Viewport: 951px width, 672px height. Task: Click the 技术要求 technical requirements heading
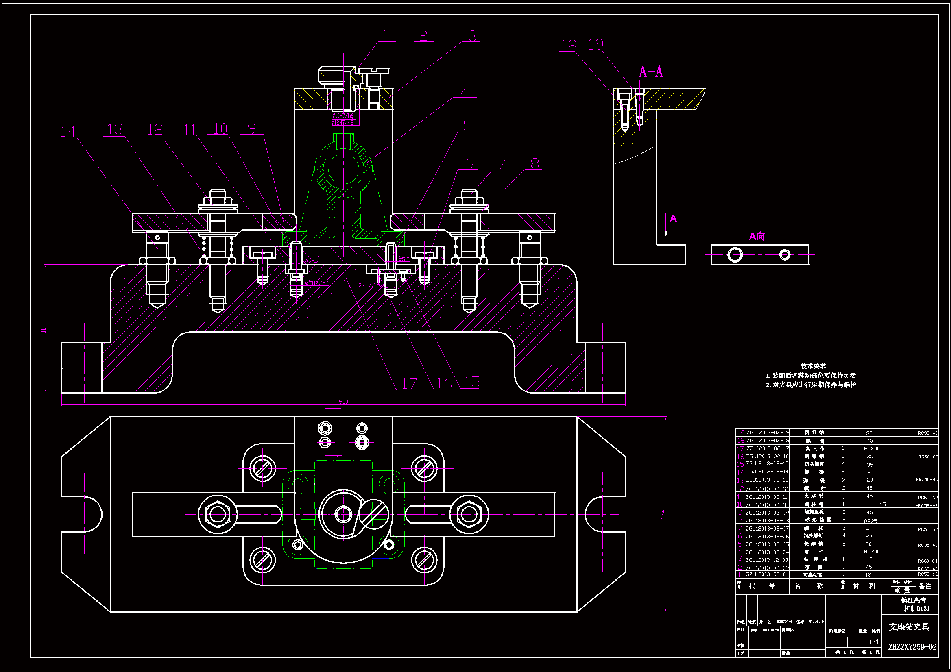coord(813,365)
